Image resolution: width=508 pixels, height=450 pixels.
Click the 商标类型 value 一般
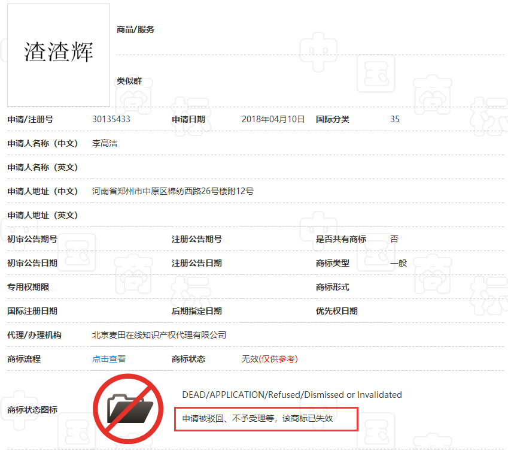click(x=399, y=263)
